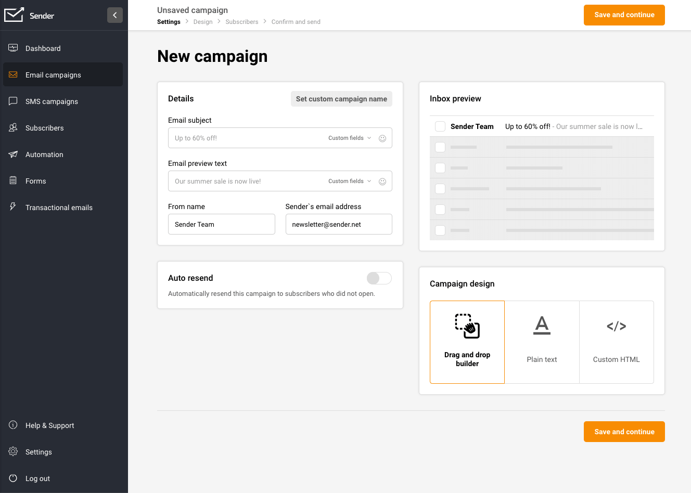The image size is (691, 493).
Task: Open the Dashboard from the sidebar
Action: click(x=43, y=48)
